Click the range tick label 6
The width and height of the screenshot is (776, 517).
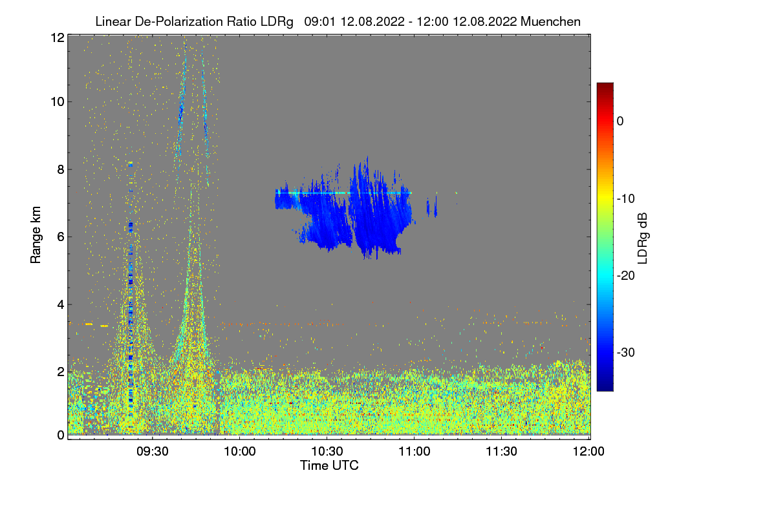tap(61, 237)
